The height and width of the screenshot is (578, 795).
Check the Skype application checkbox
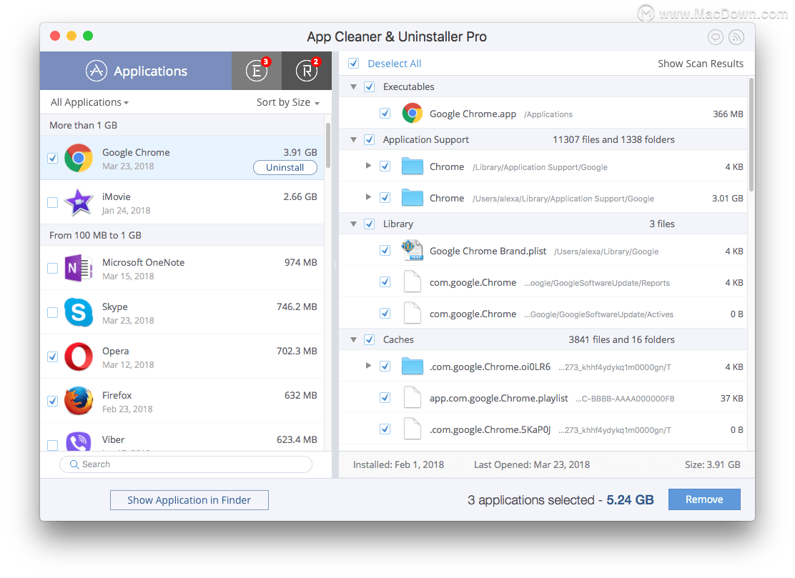[53, 312]
